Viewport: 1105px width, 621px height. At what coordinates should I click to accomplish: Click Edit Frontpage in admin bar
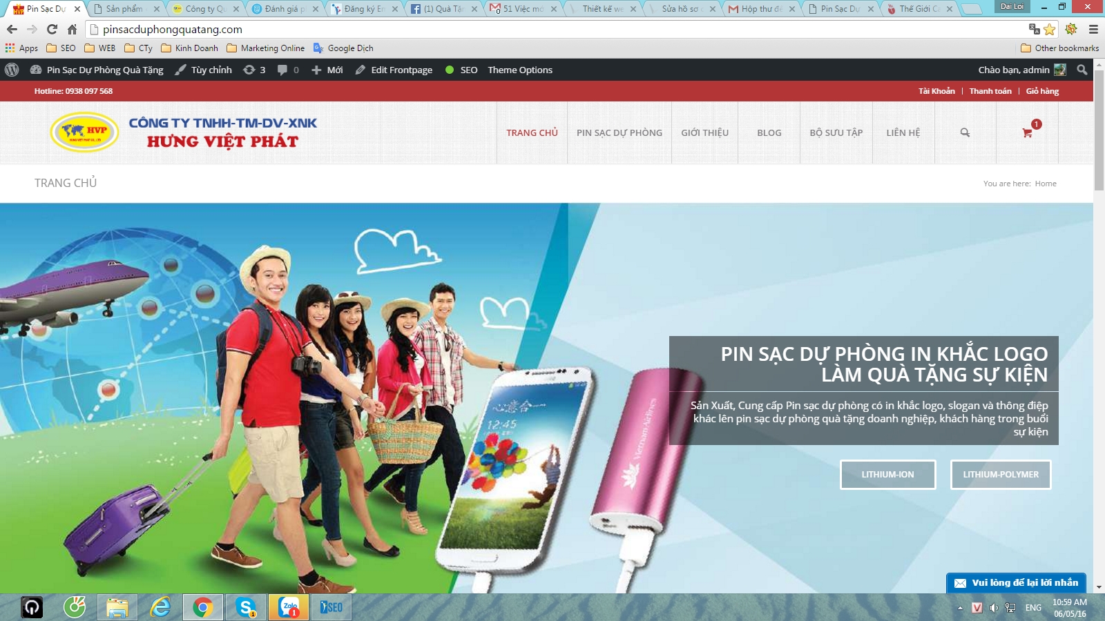pyautogui.click(x=394, y=70)
